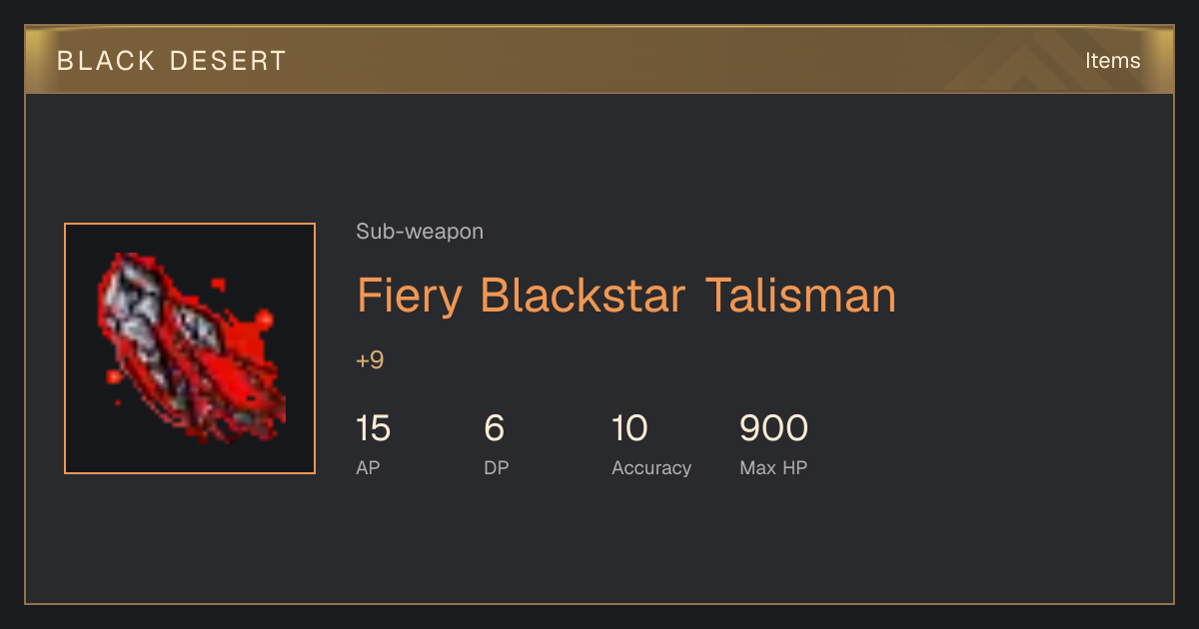Click the AP value 15
The height and width of the screenshot is (629, 1199).
click(373, 429)
